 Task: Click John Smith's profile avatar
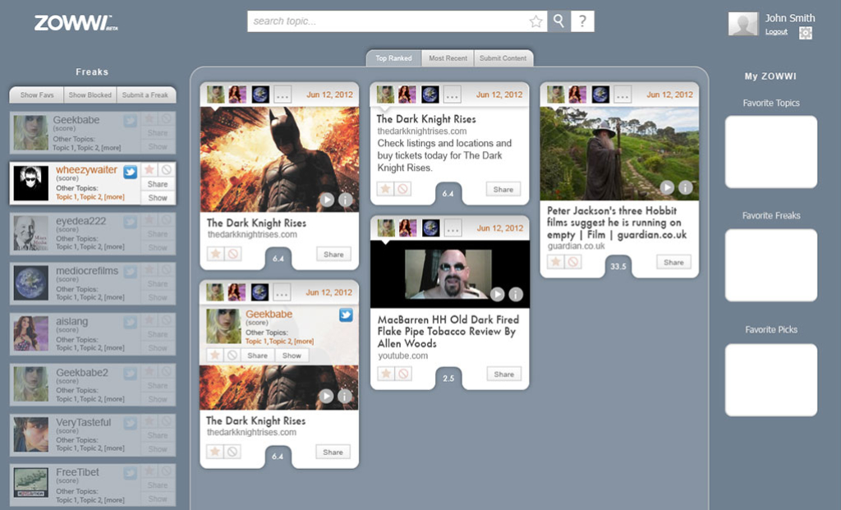[x=742, y=24]
